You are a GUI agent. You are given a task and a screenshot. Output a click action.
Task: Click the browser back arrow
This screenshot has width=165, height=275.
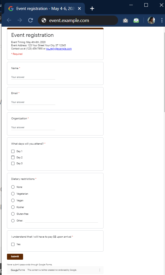[9, 20]
